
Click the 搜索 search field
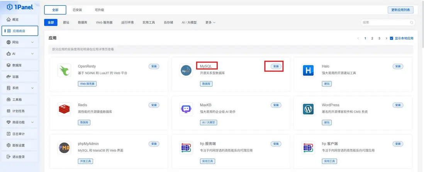pyautogui.click(x=388, y=22)
